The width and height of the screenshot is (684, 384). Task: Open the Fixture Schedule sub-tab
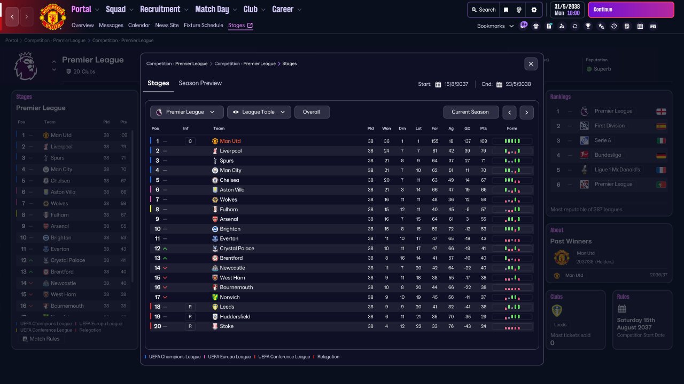pyautogui.click(x=204, y=25)
